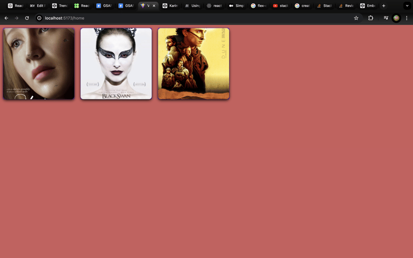Switch to the 'react' tab

214,6
